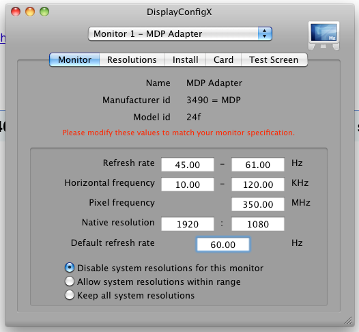Click the native resolution height field 1080
This screenshot has height=332, width=359.
click(x=258, y=224)
